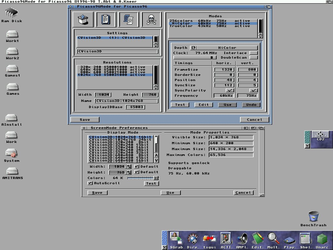Click the stacked documents toolbar icon in Picasso96Mode
333x250 pixels.
pos(128,20)
